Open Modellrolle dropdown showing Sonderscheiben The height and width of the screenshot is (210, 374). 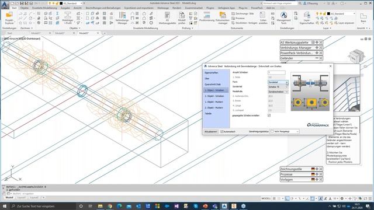(278, 92)
